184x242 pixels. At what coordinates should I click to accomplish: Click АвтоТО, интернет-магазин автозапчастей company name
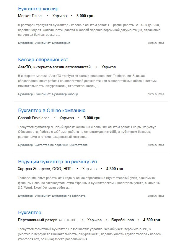(x=54, y=67)
